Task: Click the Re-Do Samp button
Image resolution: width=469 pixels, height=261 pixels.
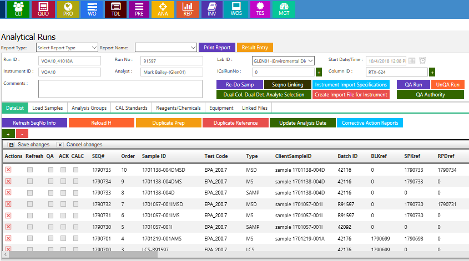Action: (240, 85)
